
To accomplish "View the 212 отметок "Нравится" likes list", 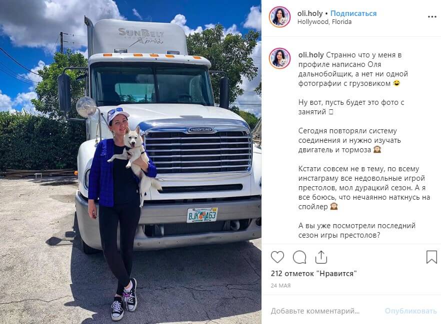I will pyautogui.click(x=313, y=274).
